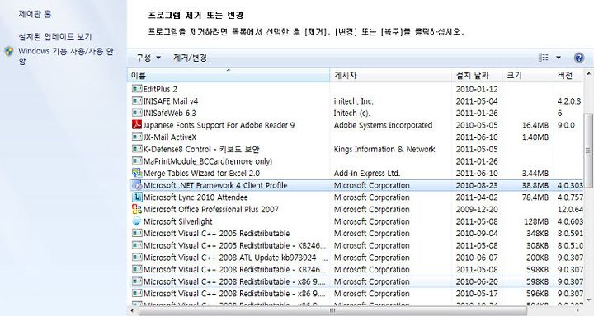Click the 128MB size cell

[x=537, y=221]
